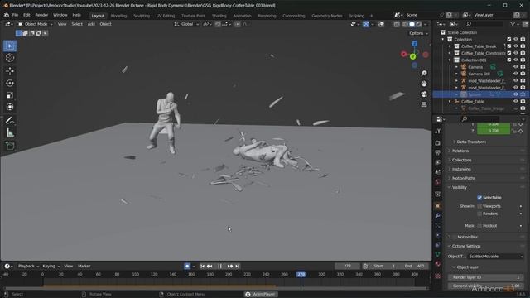Switch to Geometry Nodes workspace tab
The height and width of the screenshot is (298, 530).
pos(327,16)
